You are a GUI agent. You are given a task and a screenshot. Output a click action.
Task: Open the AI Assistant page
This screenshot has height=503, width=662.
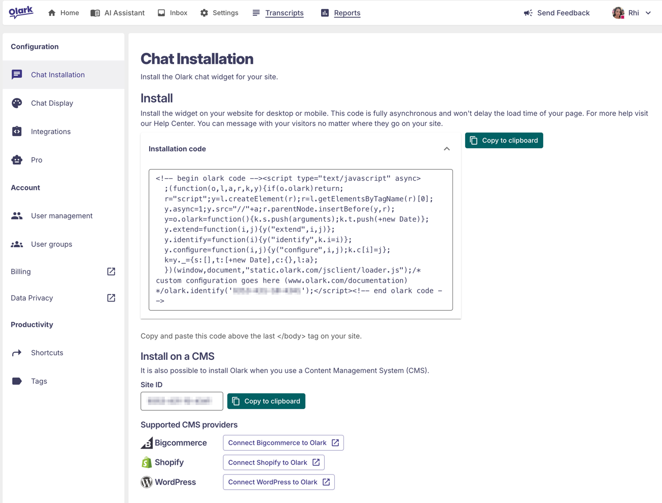click(x=118, y=13)
